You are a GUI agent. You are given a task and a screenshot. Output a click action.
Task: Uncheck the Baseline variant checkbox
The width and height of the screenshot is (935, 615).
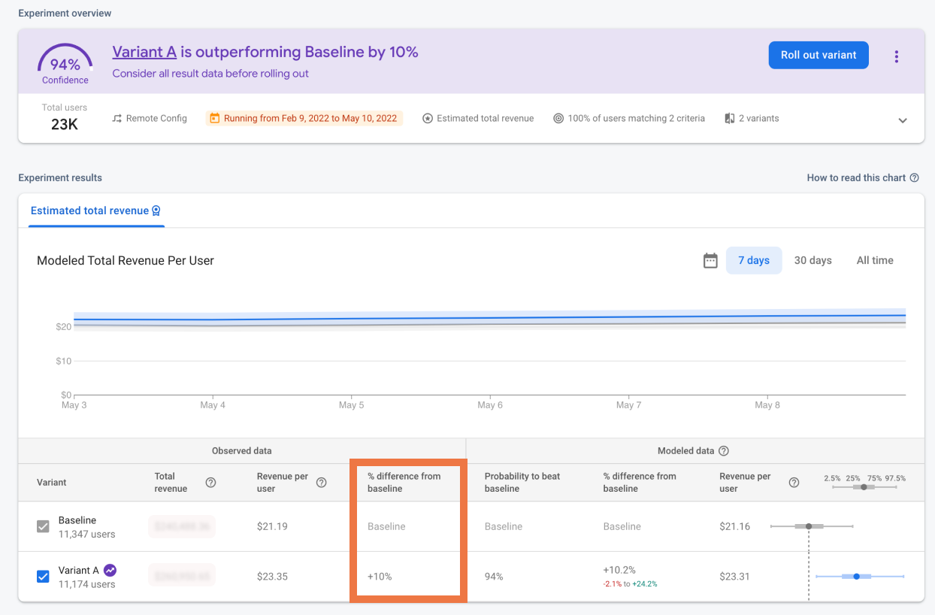(44, 526)
